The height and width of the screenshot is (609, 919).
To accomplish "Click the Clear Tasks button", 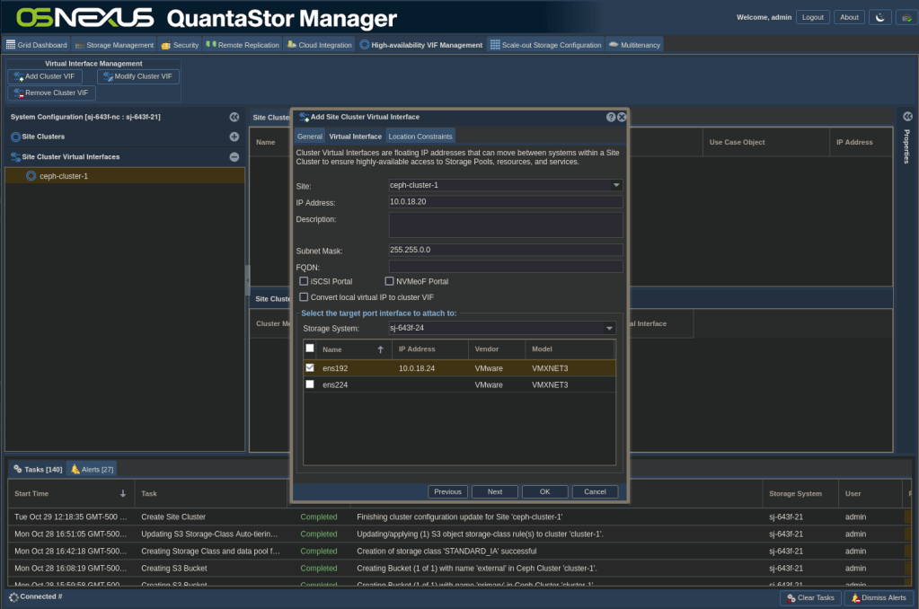I will tap(810, 597).
